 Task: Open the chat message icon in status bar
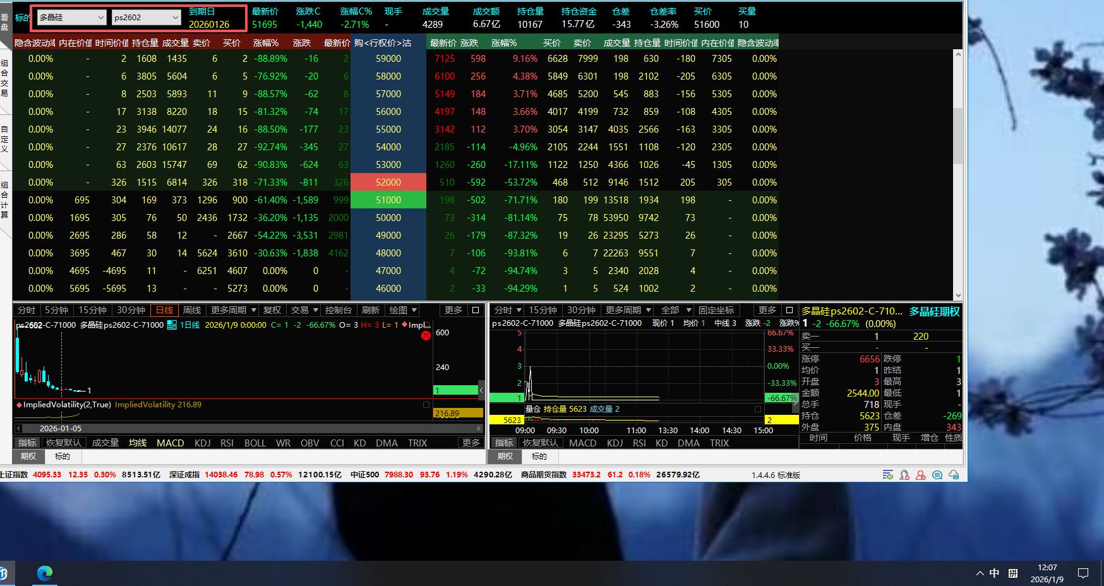coord(937,475)
